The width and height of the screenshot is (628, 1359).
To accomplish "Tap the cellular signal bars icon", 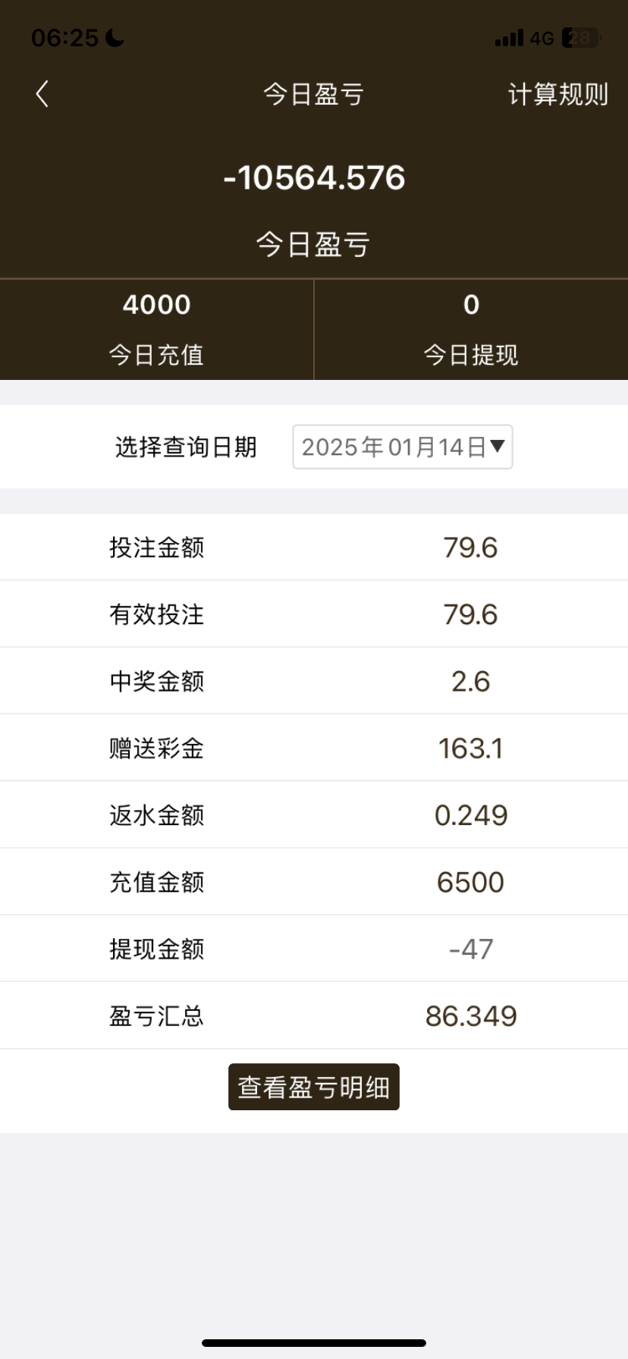I will (509, 38).
